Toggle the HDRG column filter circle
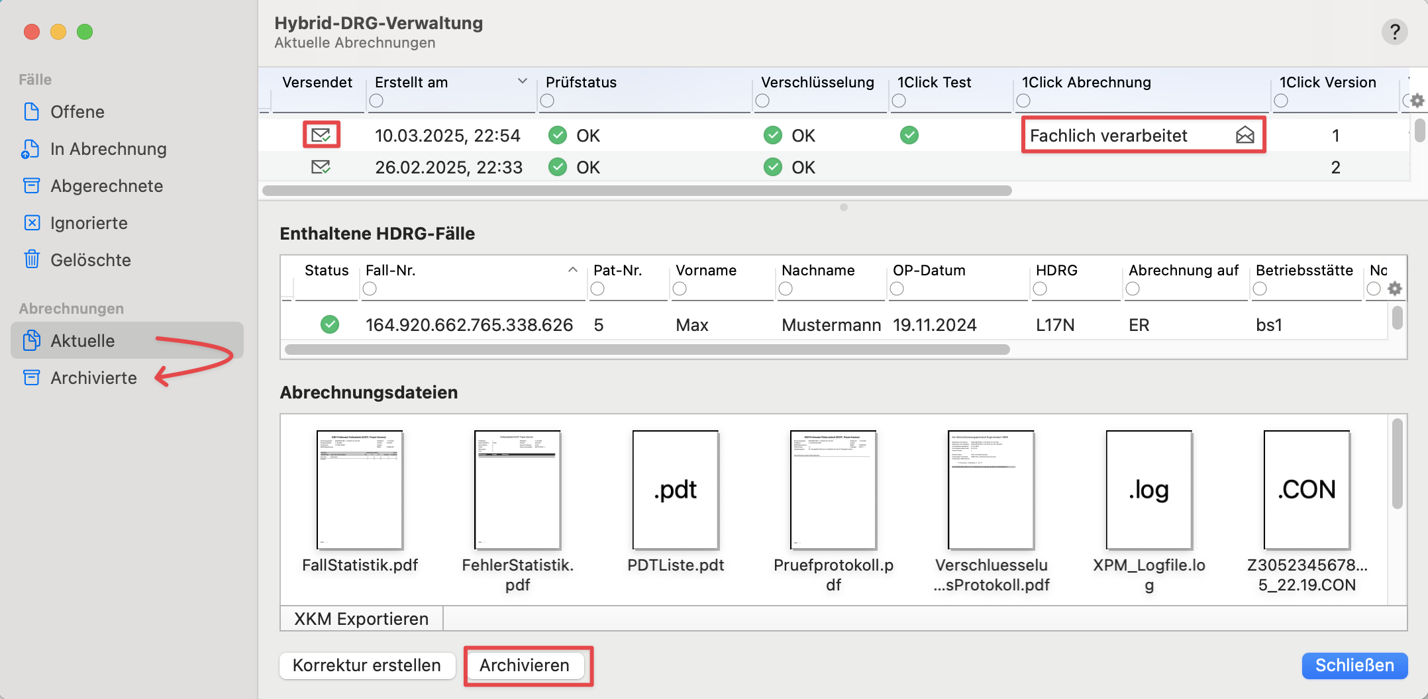Image resolution: width=1428 pixels, height=699 pixels. coord(1040,289)
